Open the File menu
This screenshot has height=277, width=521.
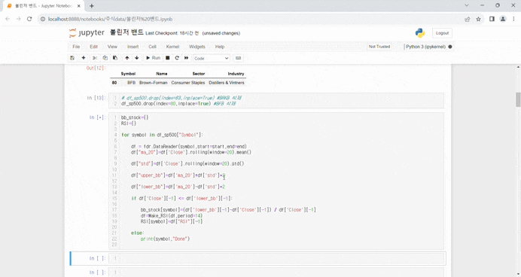click(x=76, y=47)
